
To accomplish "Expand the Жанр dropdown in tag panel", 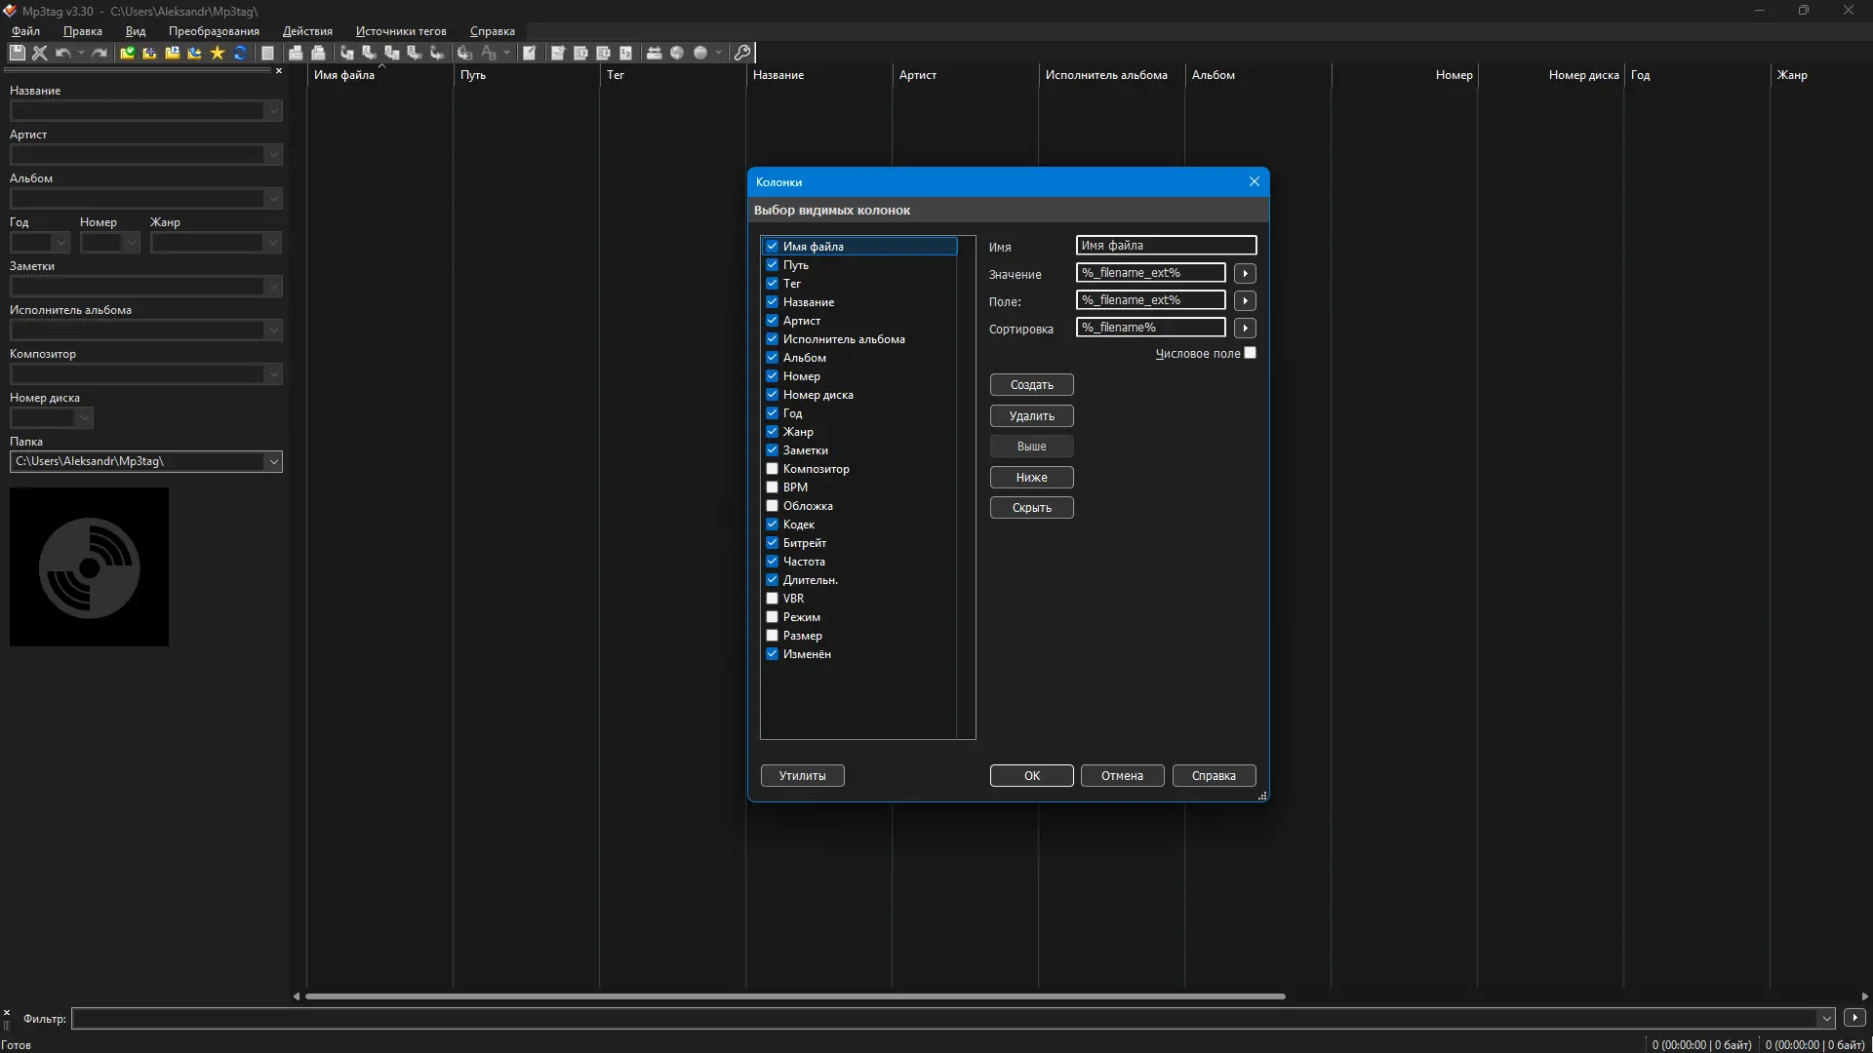I will click(x=272, y=242).
